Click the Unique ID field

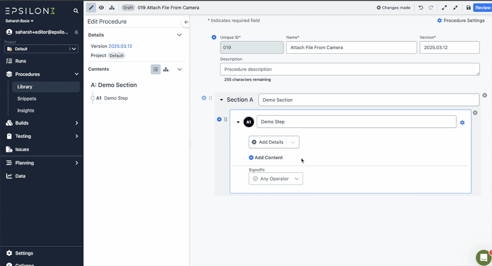251,48
